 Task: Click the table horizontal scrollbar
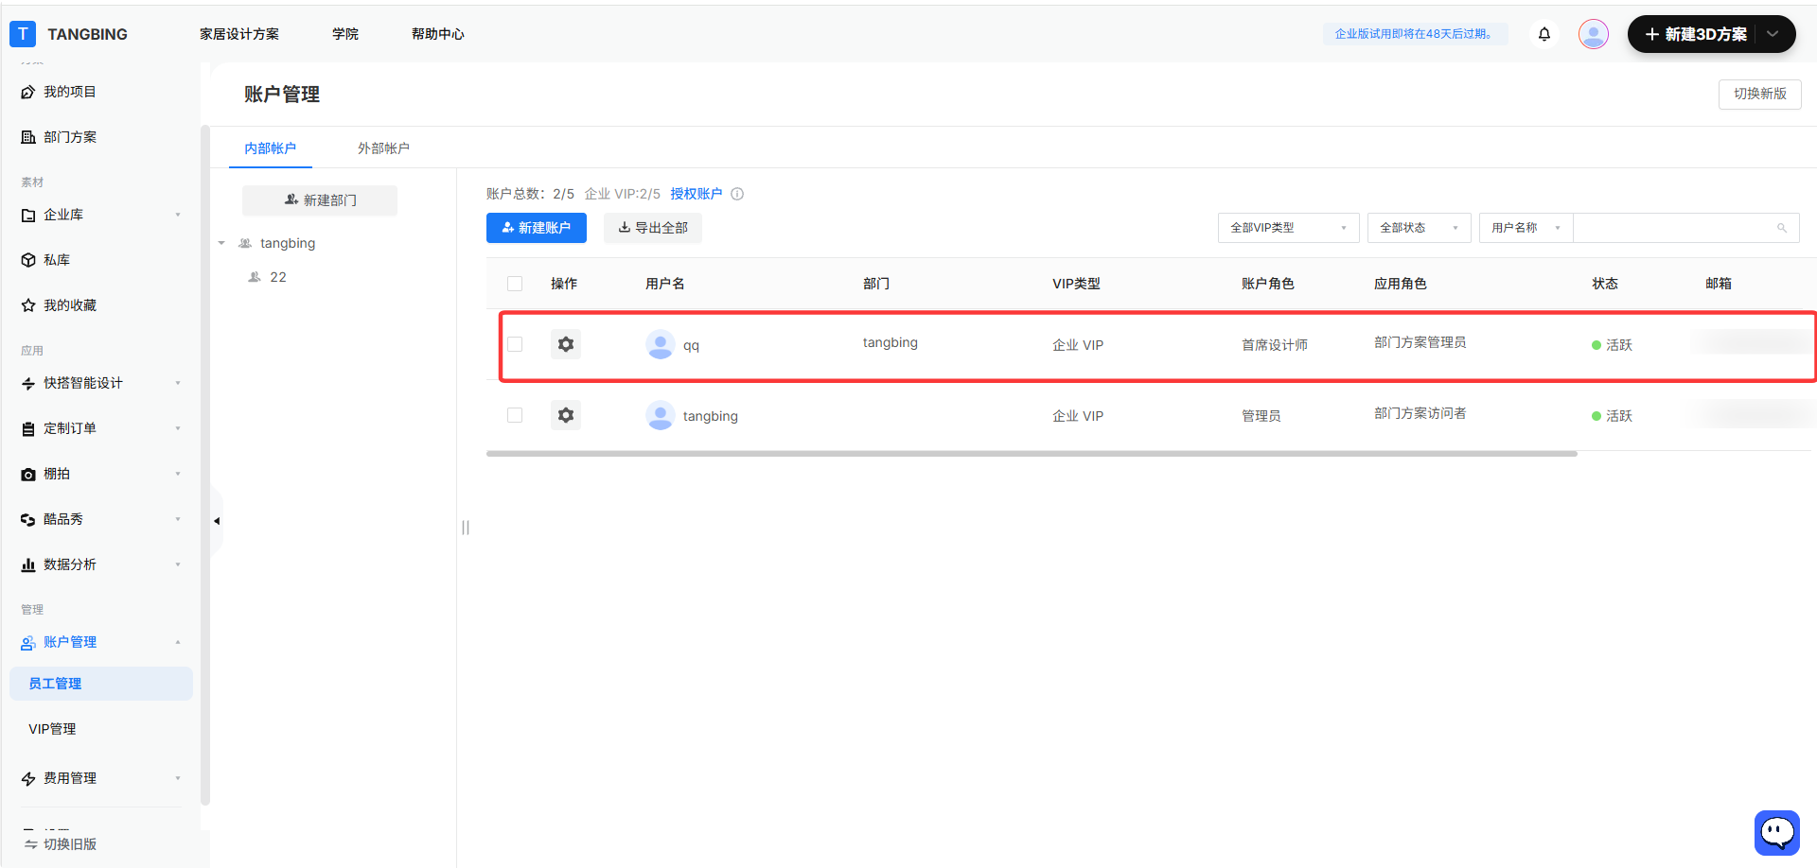point(1032,454)
